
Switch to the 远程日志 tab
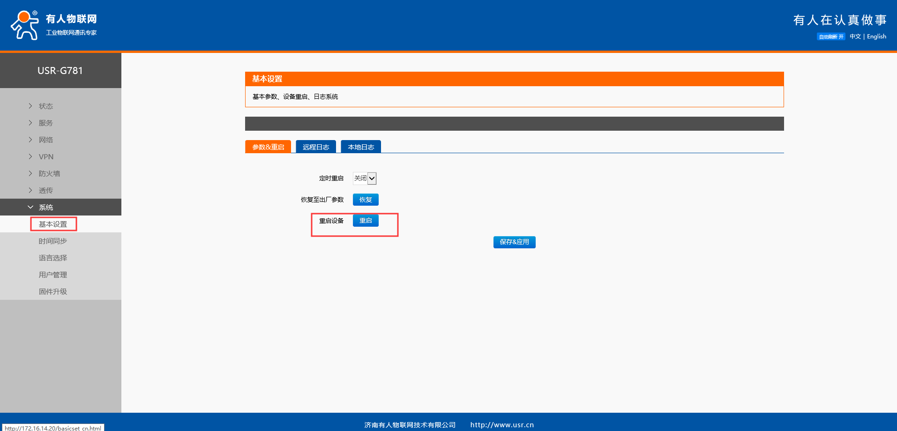[x=316, y=147]
